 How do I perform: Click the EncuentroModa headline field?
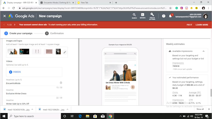pyautogui.click(x=34, y=83)
